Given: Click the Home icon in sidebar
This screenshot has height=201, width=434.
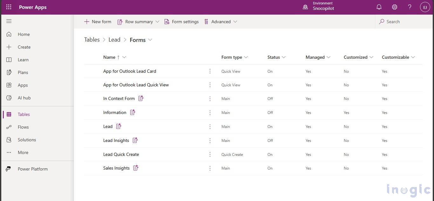Looking at the screenshot, I should pyautogui.click(x=9, y=34).
